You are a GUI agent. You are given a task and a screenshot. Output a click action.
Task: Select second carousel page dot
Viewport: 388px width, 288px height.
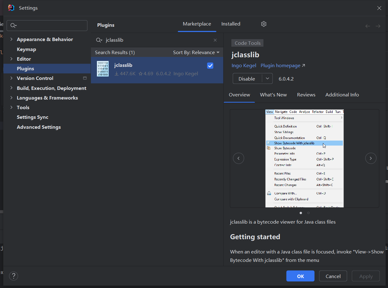pyautogui.click(x=308, y=213)
